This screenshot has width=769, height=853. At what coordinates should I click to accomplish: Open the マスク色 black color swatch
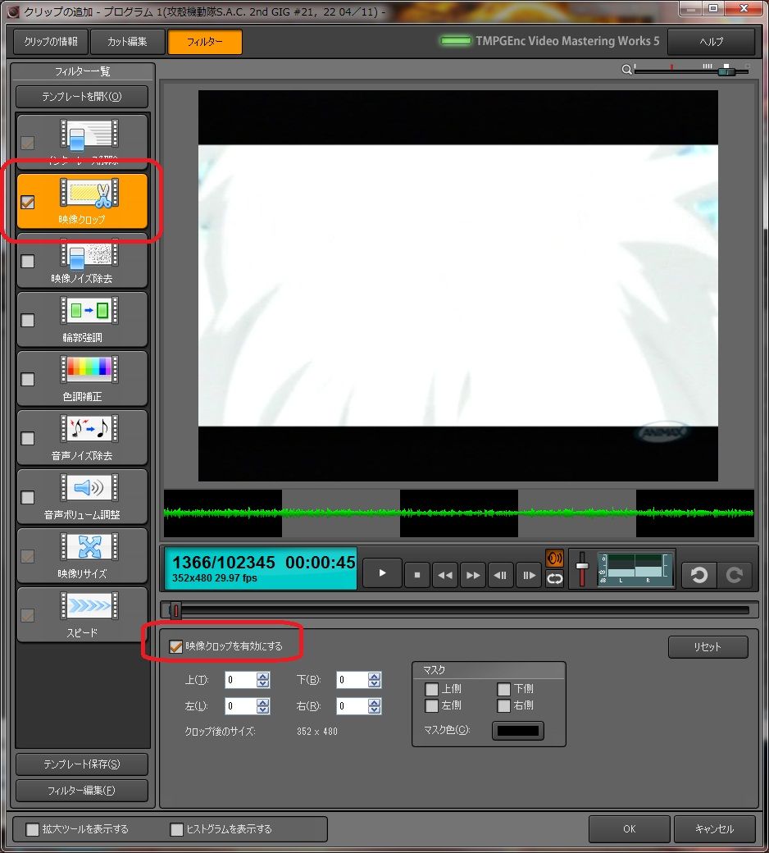pyautogui.click(x=518, y=731)
